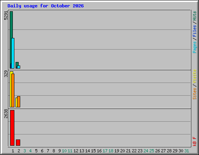Click green weekend day 4 label

tap(30, 151)
